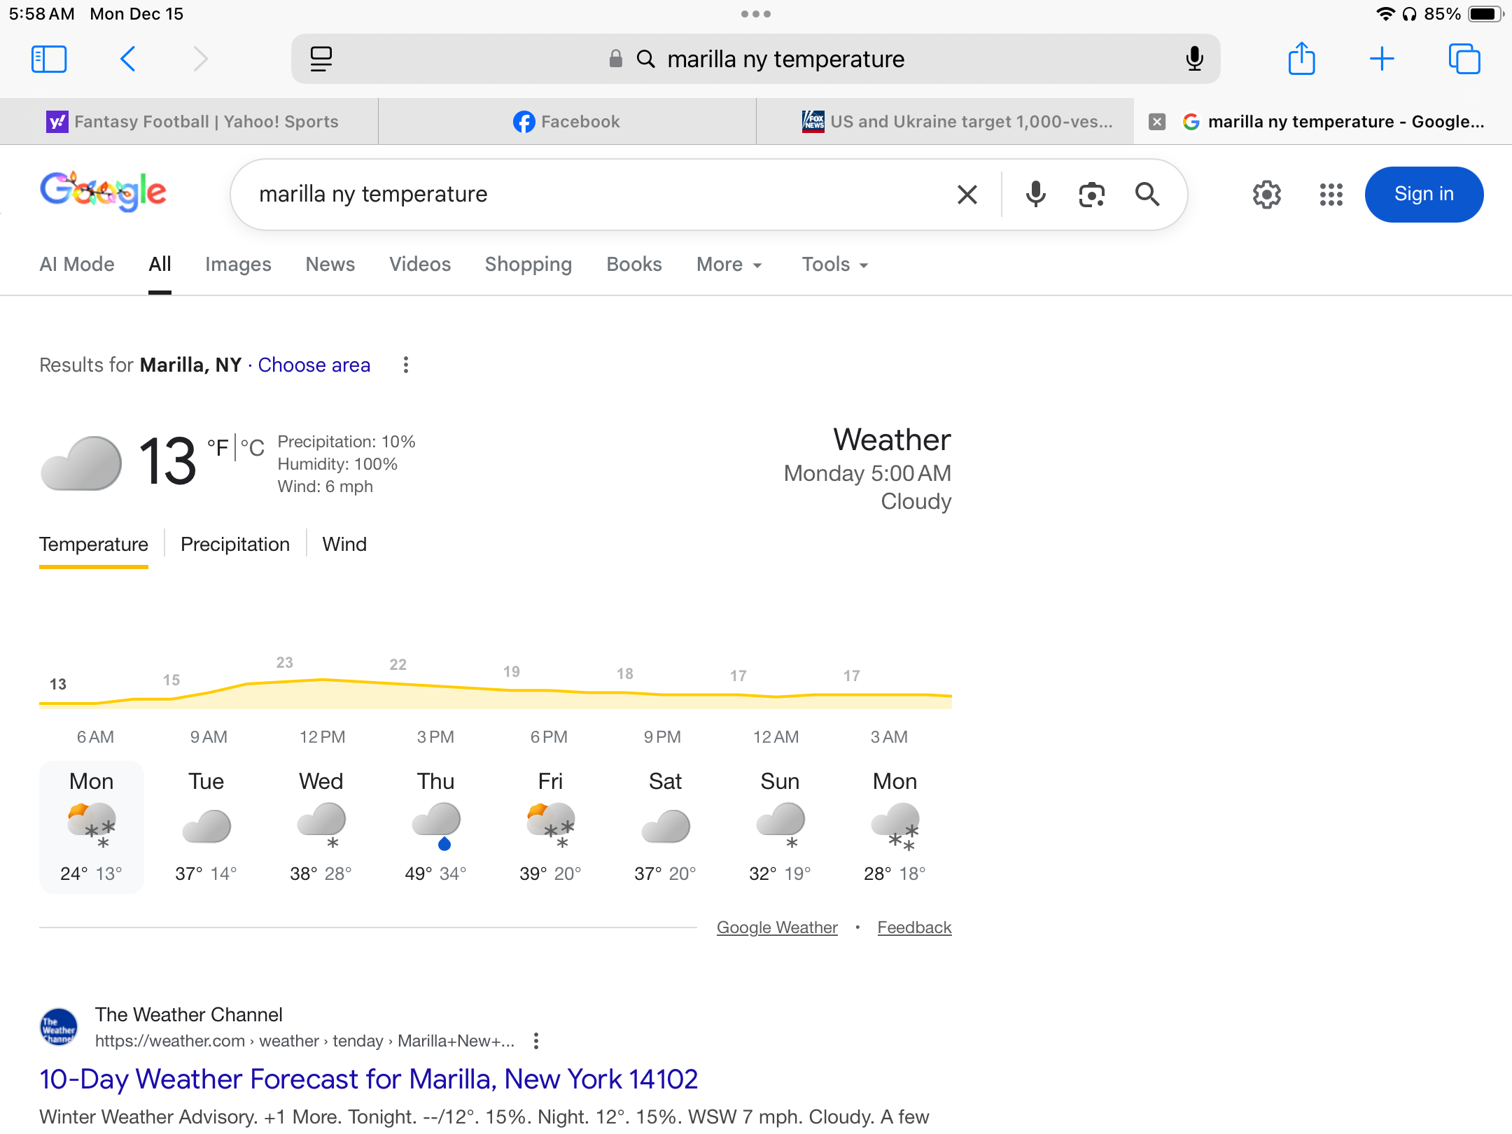Switch to the Facebook tab
Viewport: 1512px width, 1134px height.
567,122
